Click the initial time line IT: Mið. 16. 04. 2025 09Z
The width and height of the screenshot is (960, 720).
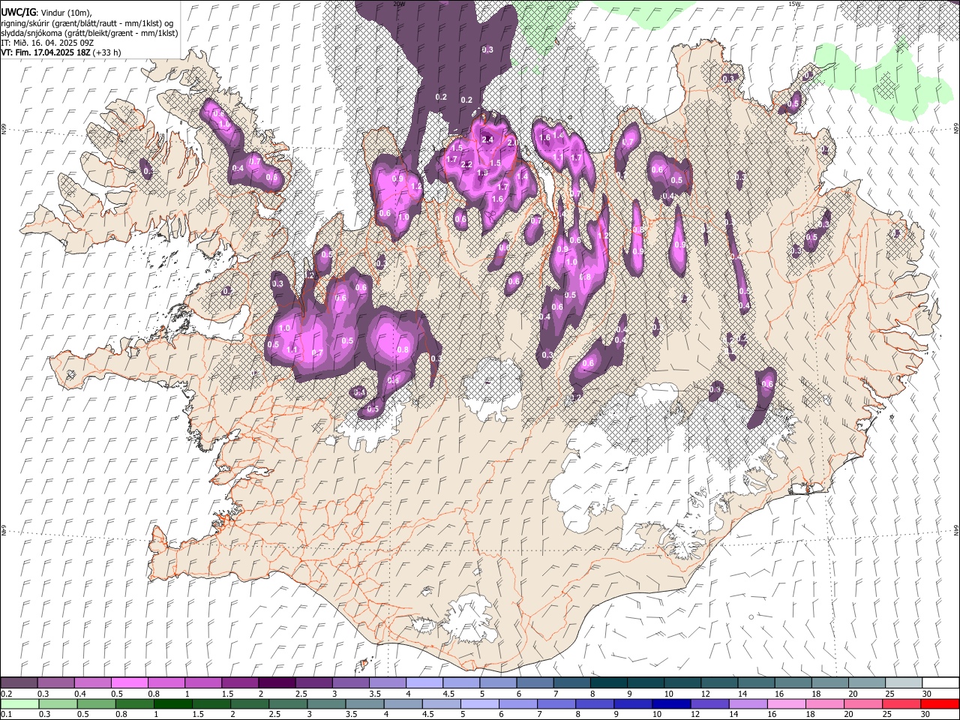pos(47,43)
